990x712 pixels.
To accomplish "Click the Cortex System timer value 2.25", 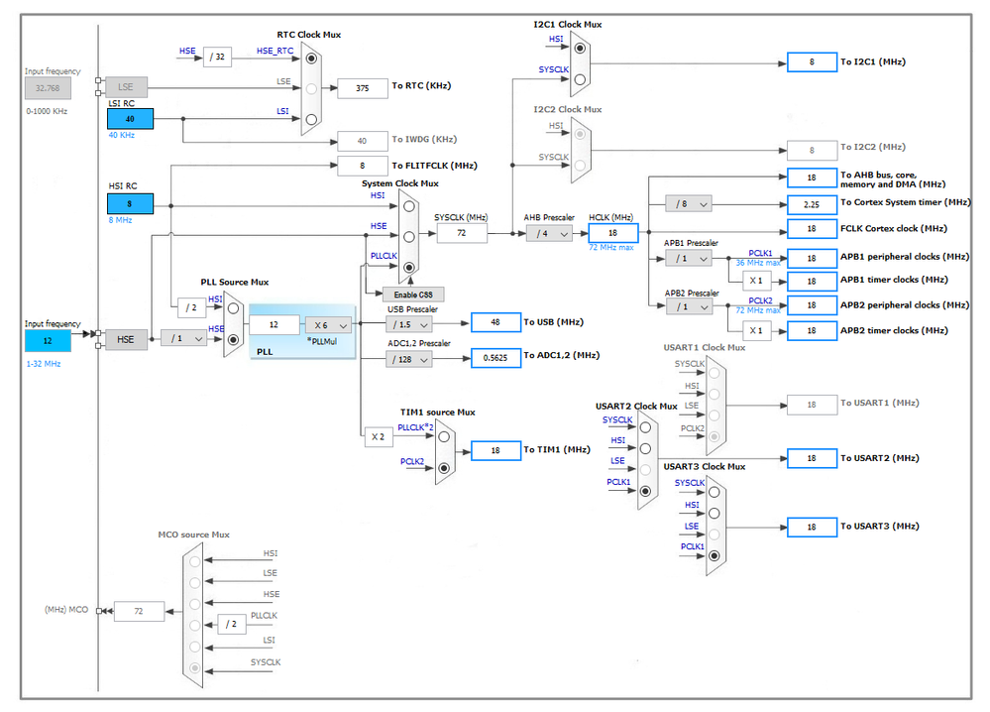I will click(x=812, y=204).
